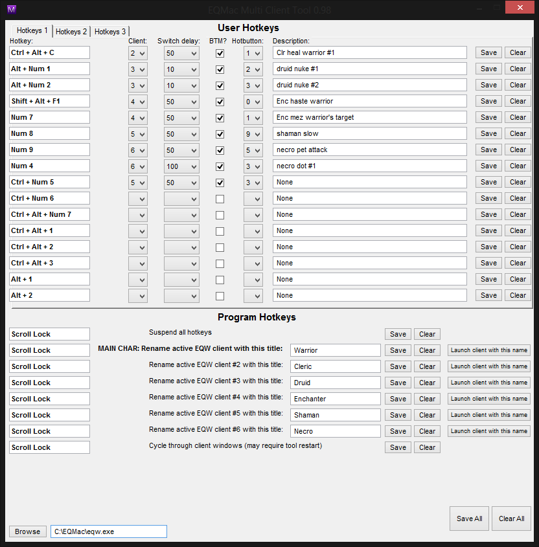Click the Scroll Lock field for Suspend all hotkeys

coord(49,334)
